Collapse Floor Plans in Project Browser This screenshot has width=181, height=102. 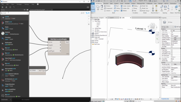pyautogui.click(x=93, y=21)
